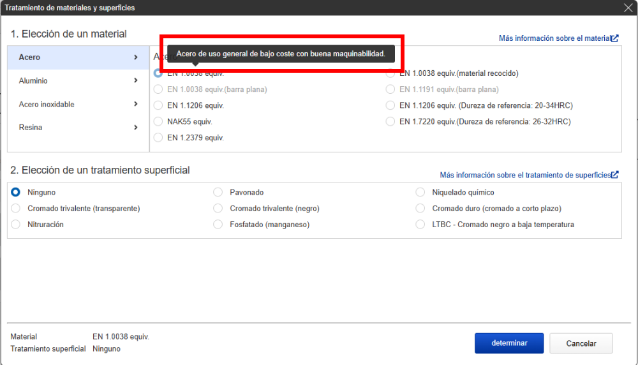Open external link icon beside surface treatment information
Viewport: 638px width, 365px height.
pyautogui.click(x=614, y=175)
